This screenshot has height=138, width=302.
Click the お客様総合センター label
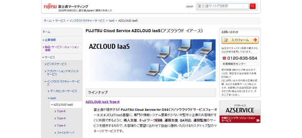(x=240, y=64)
